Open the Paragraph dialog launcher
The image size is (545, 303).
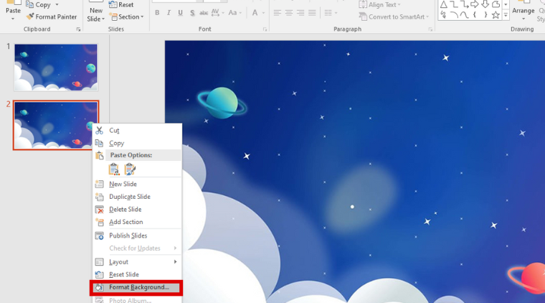[430, 29]
